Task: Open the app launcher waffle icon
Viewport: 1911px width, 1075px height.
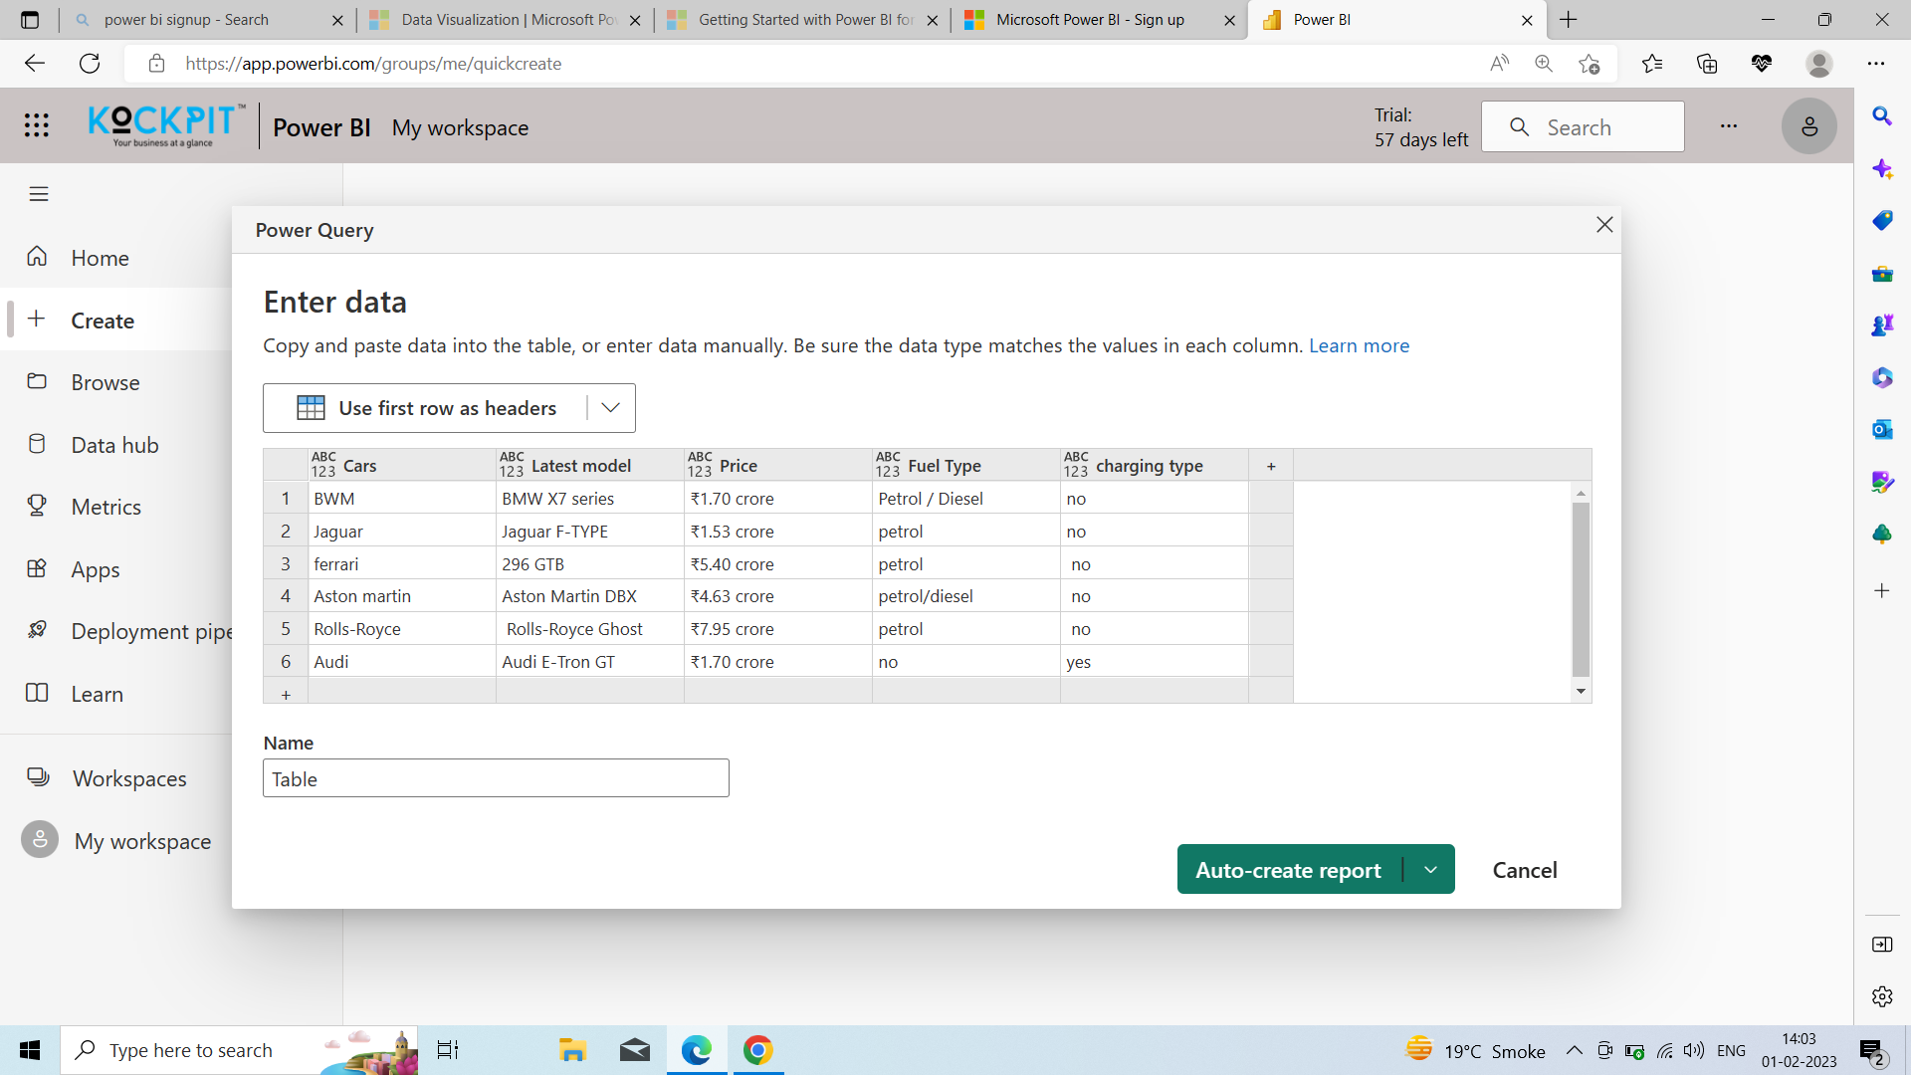Action: click(37, 125)
